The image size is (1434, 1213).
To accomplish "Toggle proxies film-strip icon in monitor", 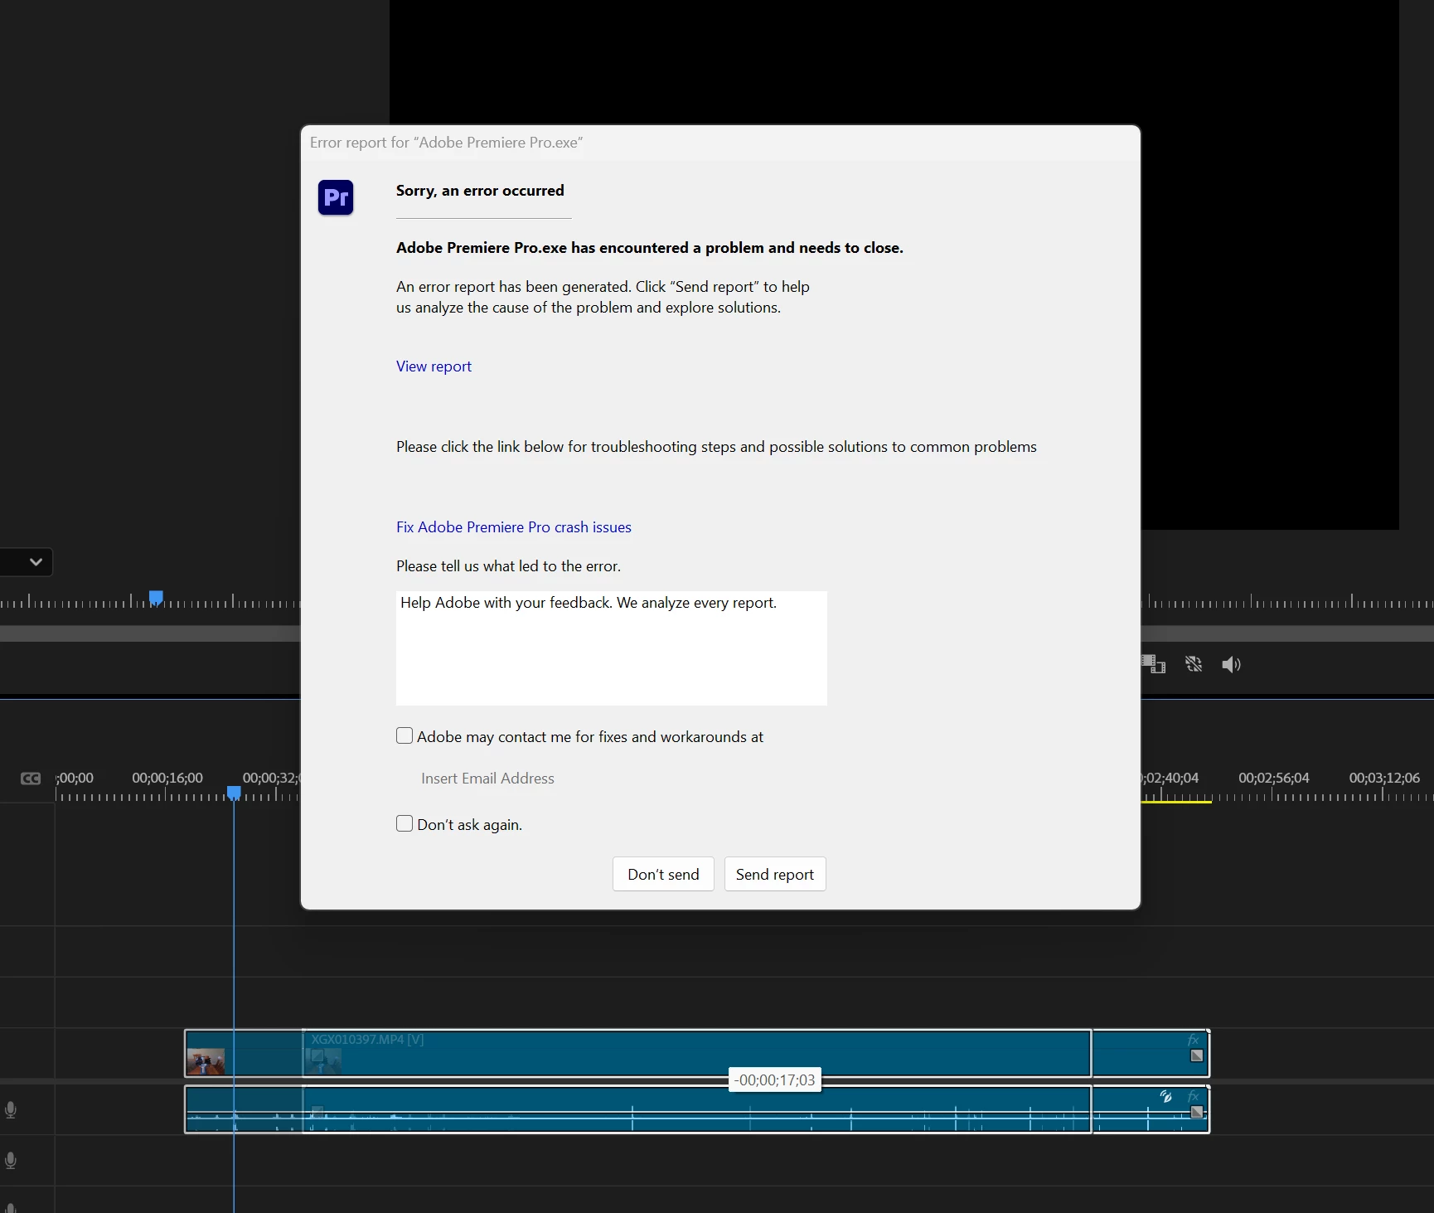I will pos(1154,664).
